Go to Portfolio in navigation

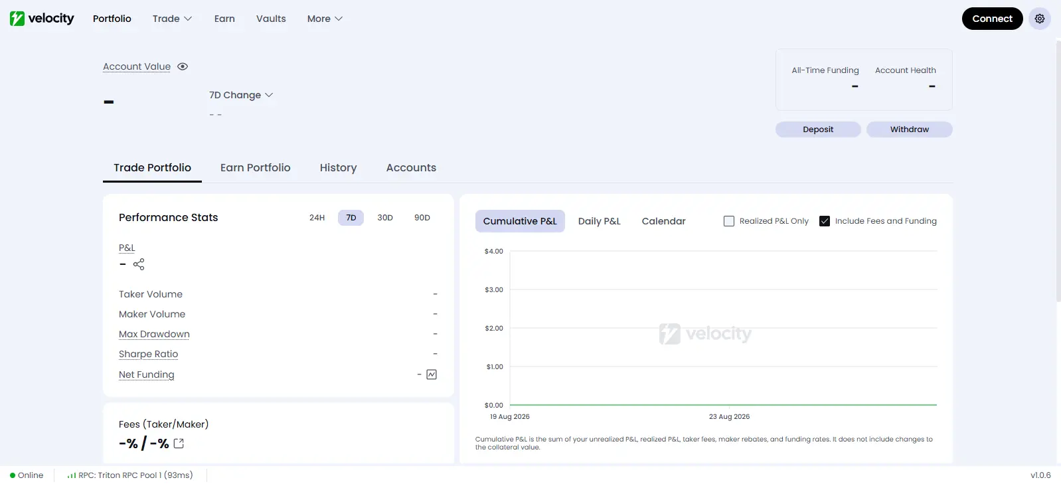[x=112, y=19]
